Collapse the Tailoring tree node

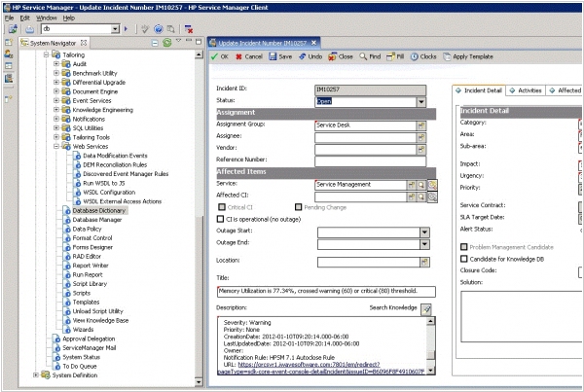coord(46,54)
